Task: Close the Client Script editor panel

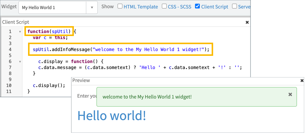Action: tap(247, 22)
